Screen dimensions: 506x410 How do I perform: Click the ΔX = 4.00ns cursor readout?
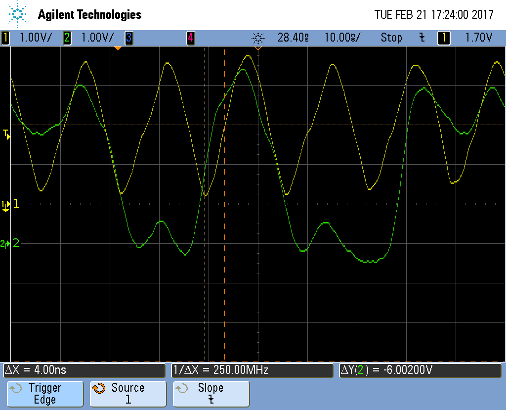(84, 370)
